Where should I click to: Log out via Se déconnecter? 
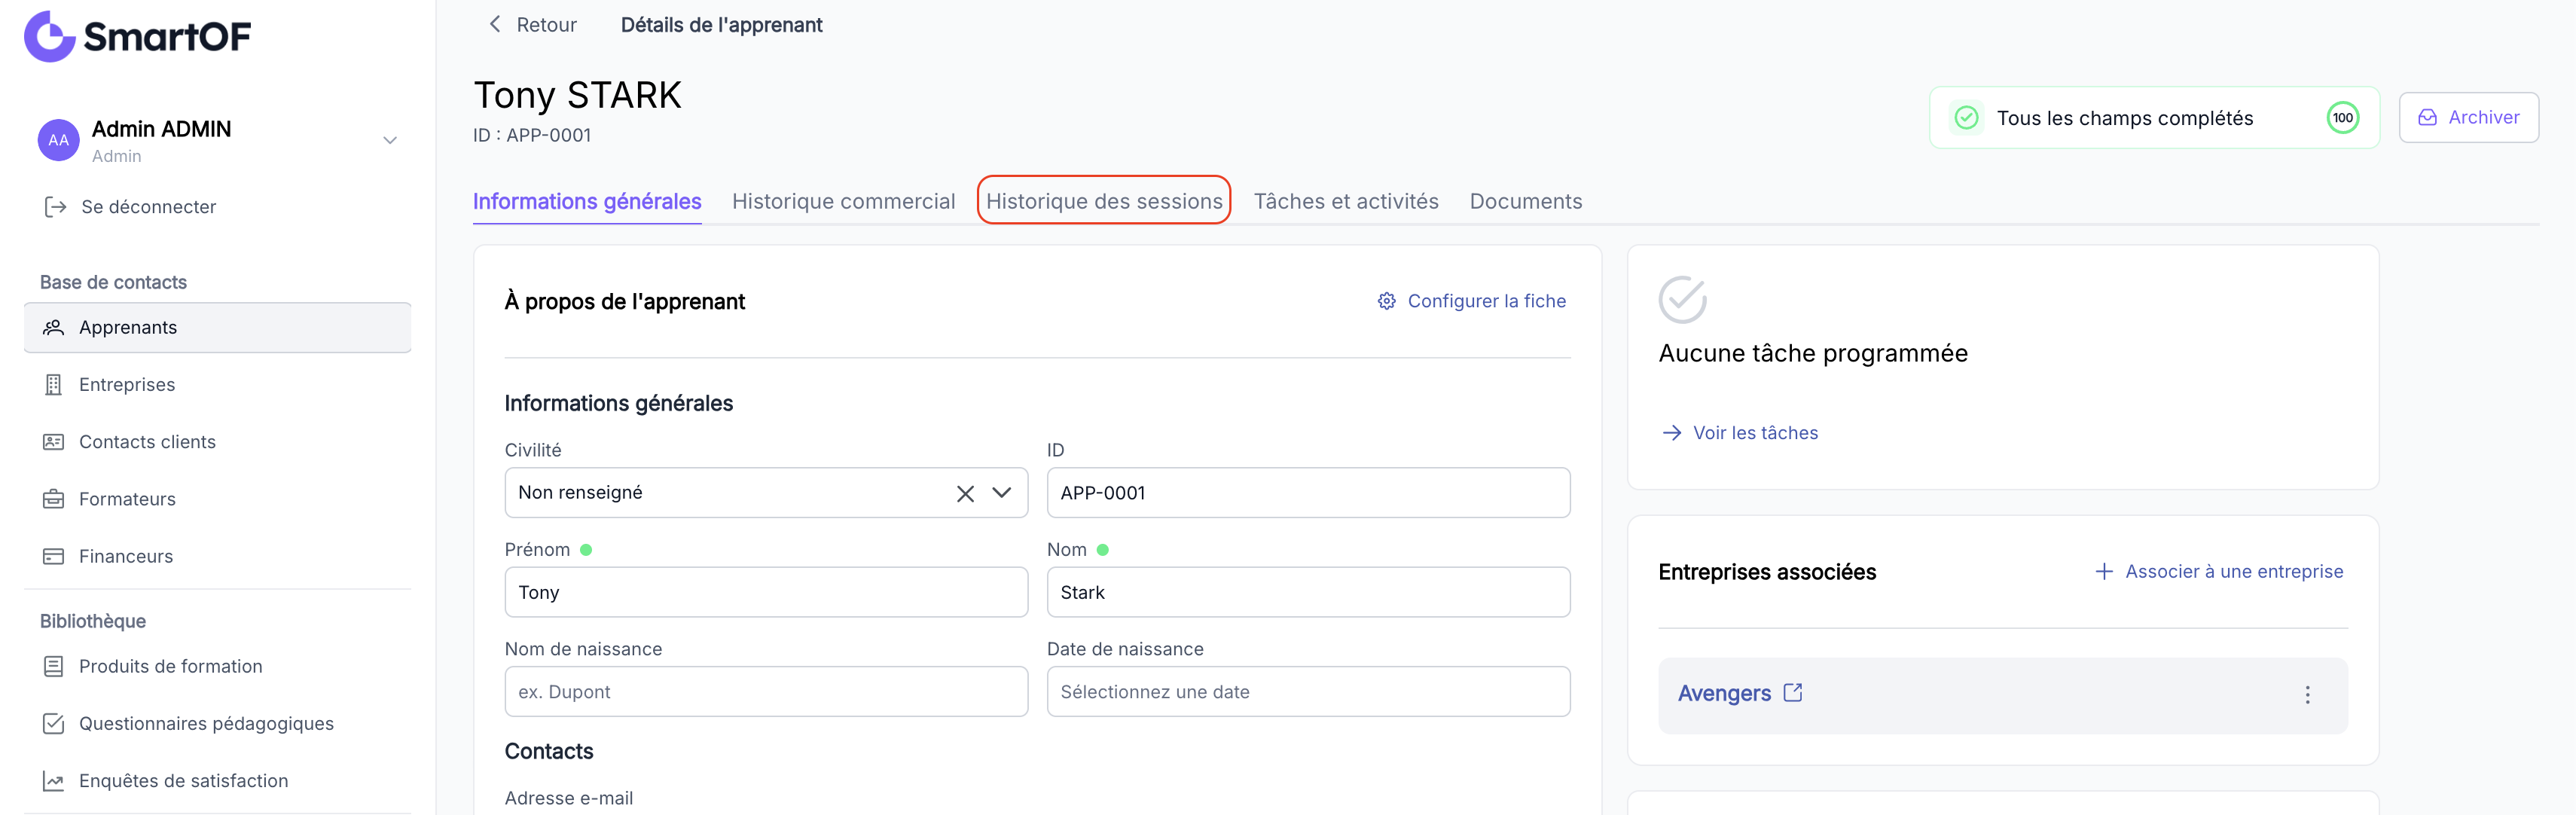tap(148, 207)
